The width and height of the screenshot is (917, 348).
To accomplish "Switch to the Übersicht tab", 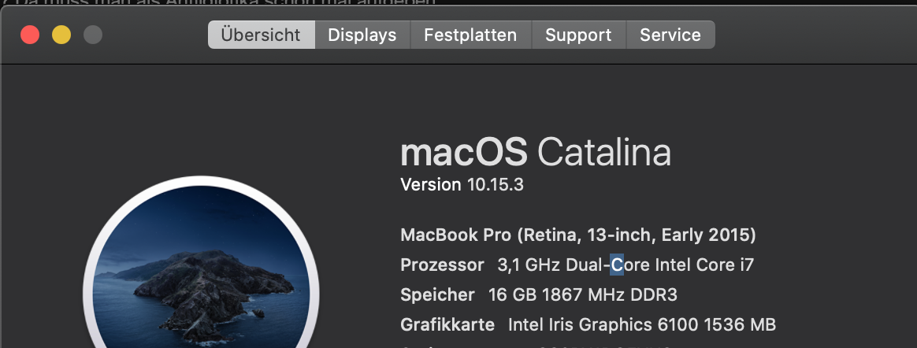I will 261,35.
